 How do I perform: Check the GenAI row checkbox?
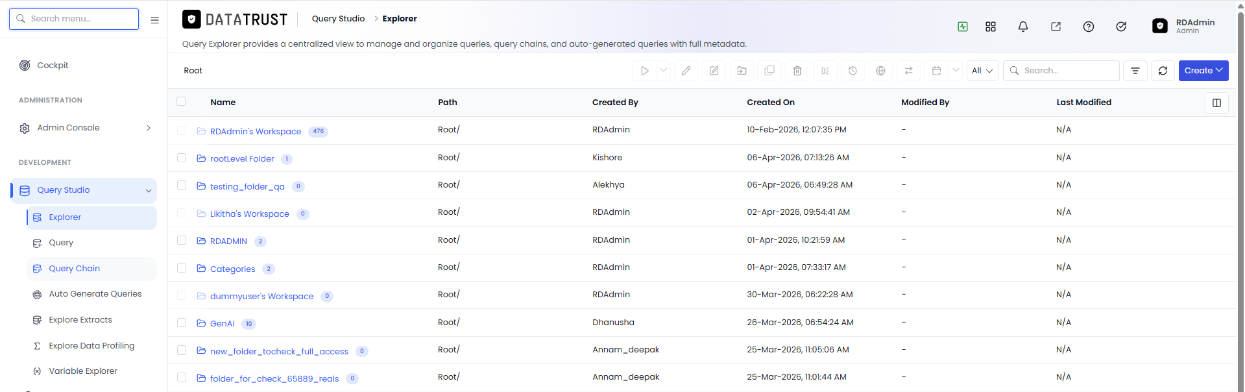[182, 323]
